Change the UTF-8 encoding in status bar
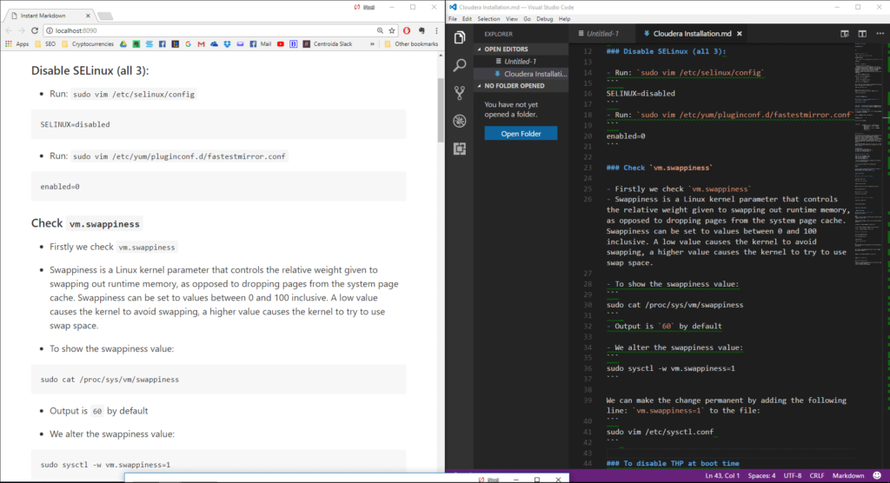Image resolution: width=890 pixels, height=483 pixels. click(x=793, y=476)
